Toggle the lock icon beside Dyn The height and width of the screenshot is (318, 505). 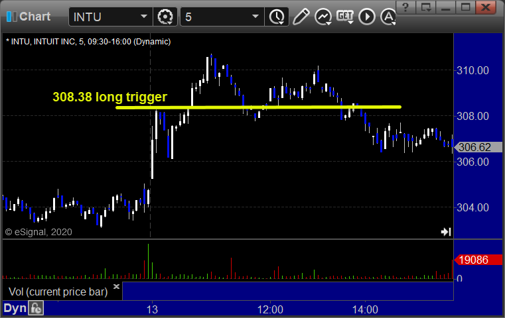click(36, 308)
